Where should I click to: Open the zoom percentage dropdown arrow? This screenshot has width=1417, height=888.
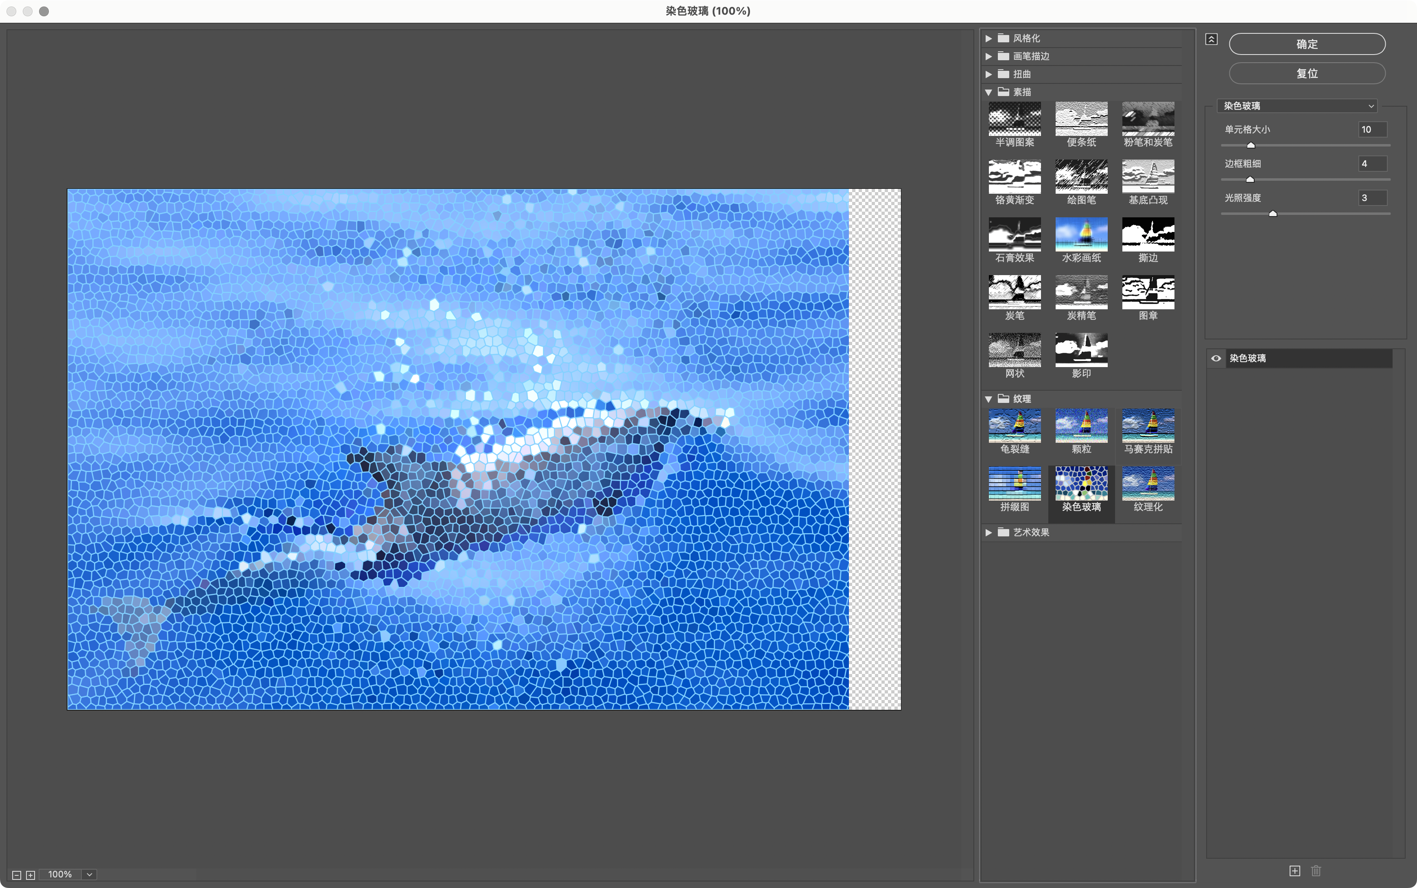tap(89, 875)
